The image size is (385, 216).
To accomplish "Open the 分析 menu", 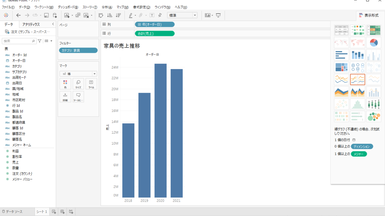I will (107, 7).
